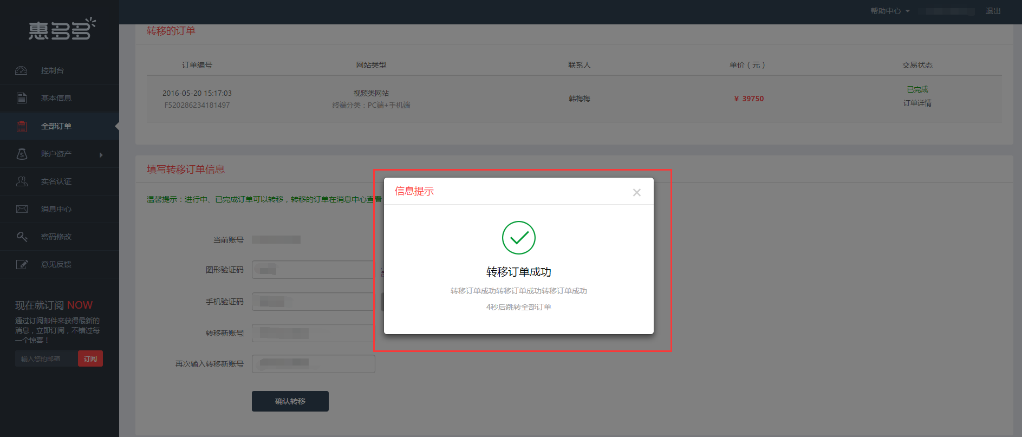Click the 账户资产 money bag icon
Image resolution: width=1022 pixels, height=437 pixels.
(x=21, y=154)
